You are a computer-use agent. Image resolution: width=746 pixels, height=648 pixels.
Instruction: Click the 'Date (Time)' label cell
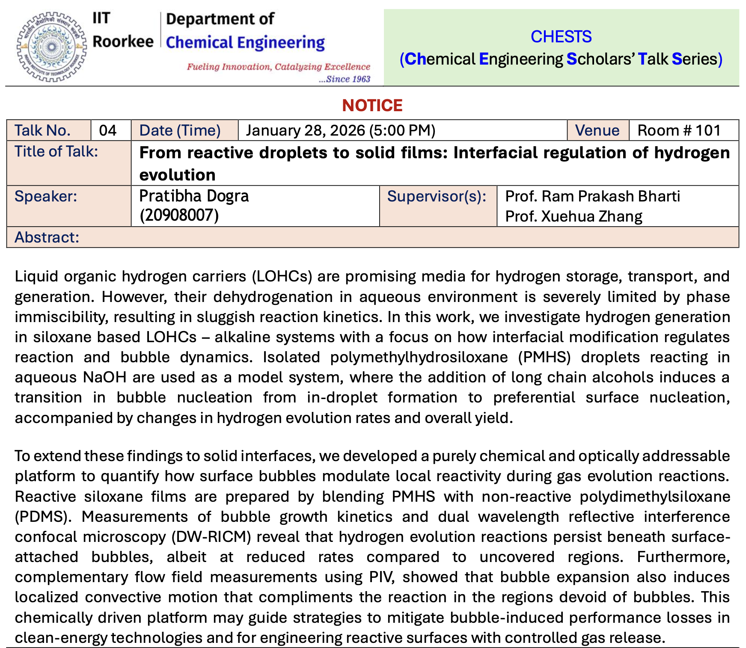coord(180,130)
